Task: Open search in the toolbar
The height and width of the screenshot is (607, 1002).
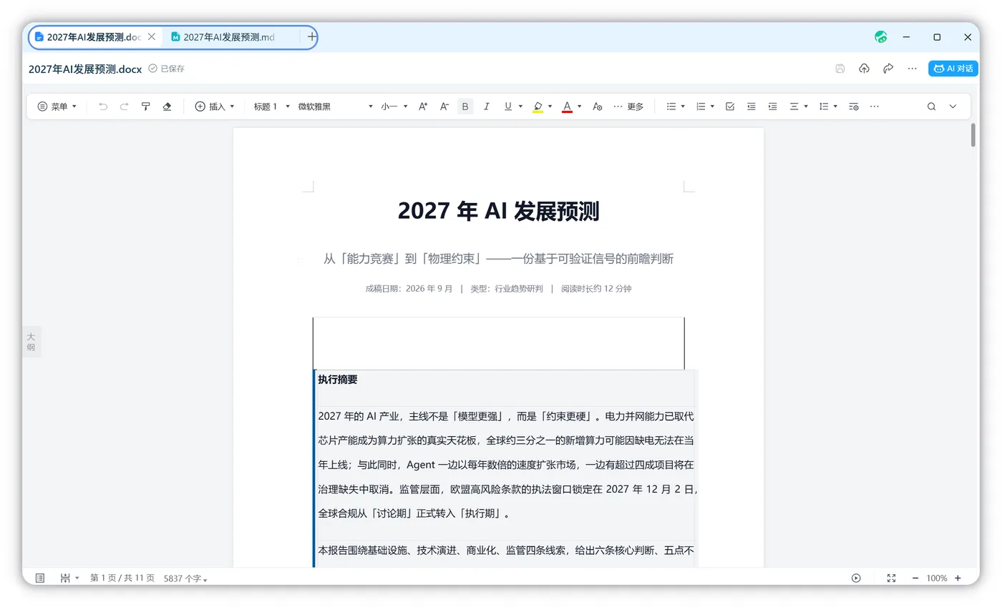Action: pyautogui.click(x=932, y=107)
